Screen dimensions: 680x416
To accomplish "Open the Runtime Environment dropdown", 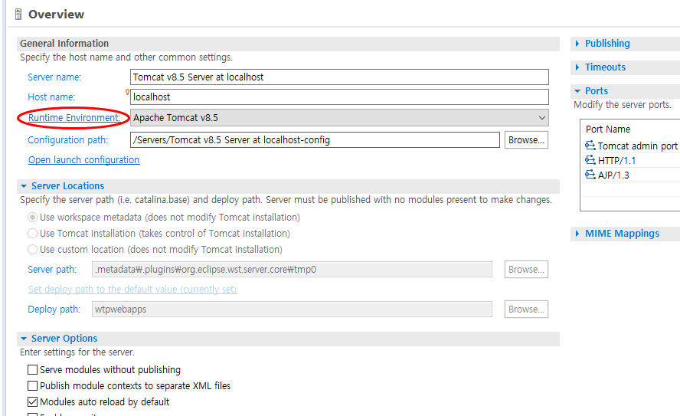I will pyautogui.click(x=339, y=117).
